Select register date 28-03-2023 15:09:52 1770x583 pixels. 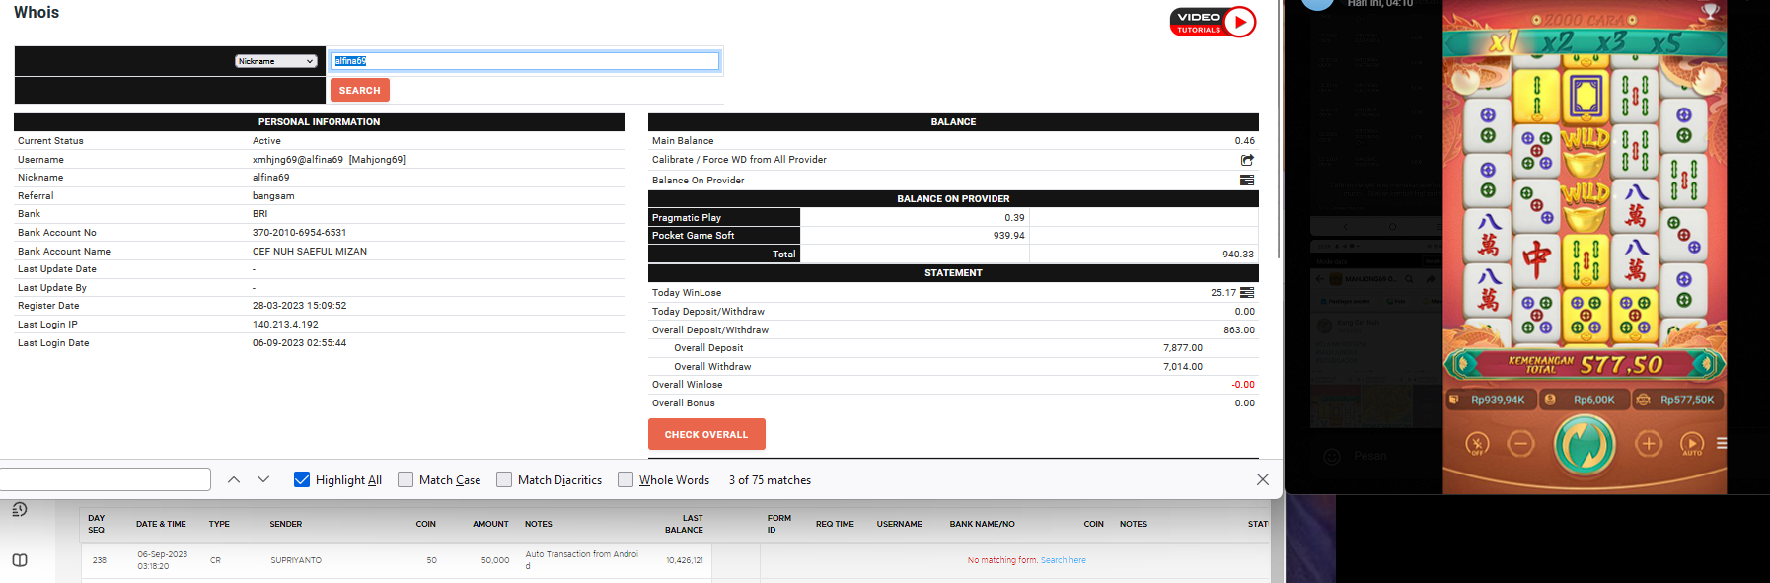(300, 306)
